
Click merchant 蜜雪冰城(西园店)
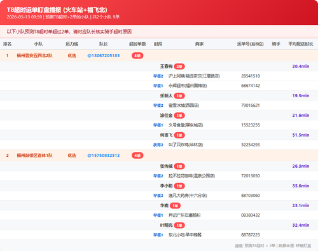click(184, 105)
